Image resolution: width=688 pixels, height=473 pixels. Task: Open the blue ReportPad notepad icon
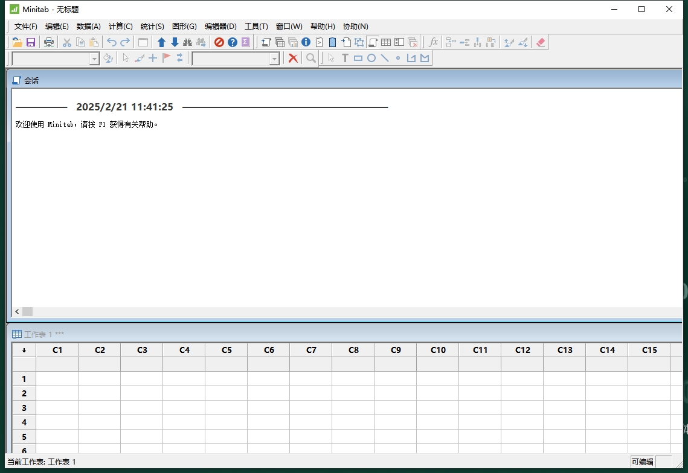coord(333,42)
